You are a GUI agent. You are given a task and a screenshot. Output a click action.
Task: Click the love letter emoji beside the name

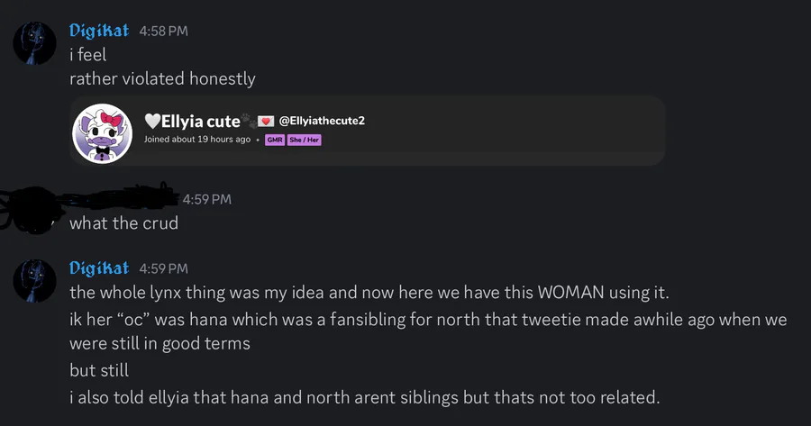266,121
